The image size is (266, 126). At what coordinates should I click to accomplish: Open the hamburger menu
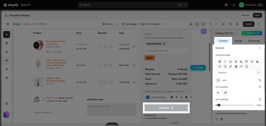pyautogui.click(x=8, y=24)
